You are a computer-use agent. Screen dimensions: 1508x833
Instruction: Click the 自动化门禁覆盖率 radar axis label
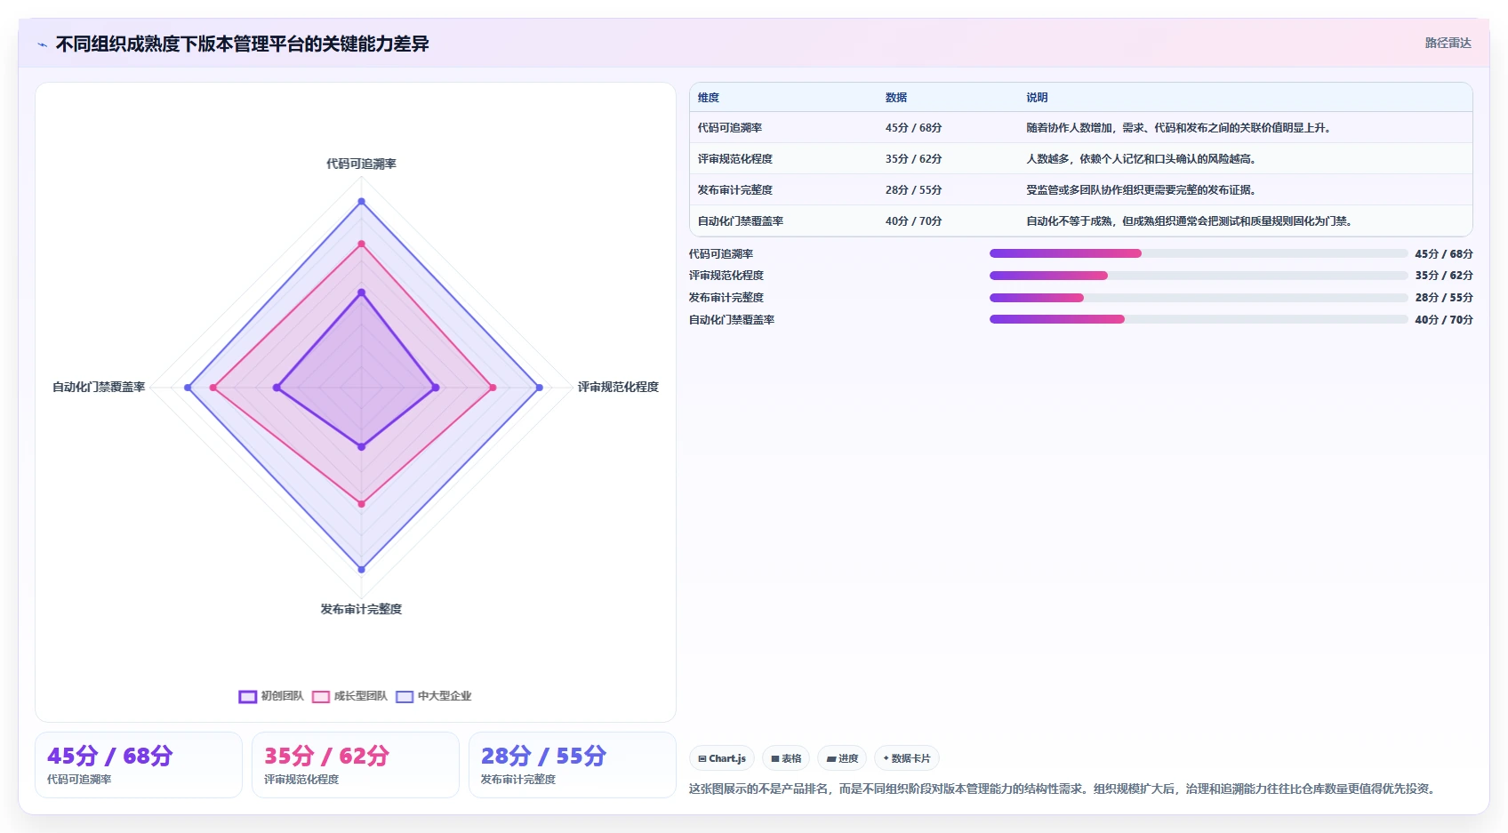pyautogui.click(x=99, y=387)
